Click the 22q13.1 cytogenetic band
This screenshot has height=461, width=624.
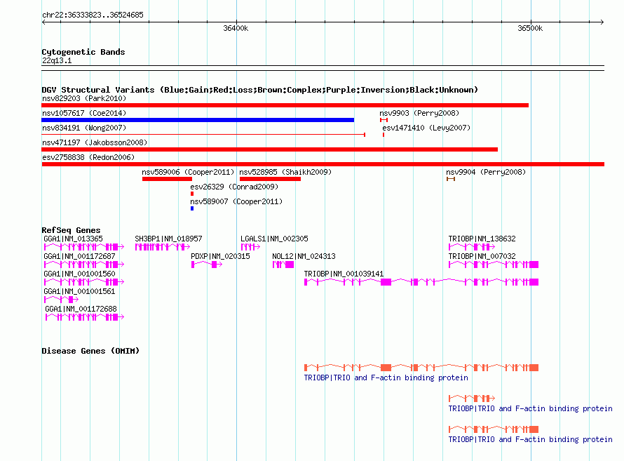[x=323, y=68]
